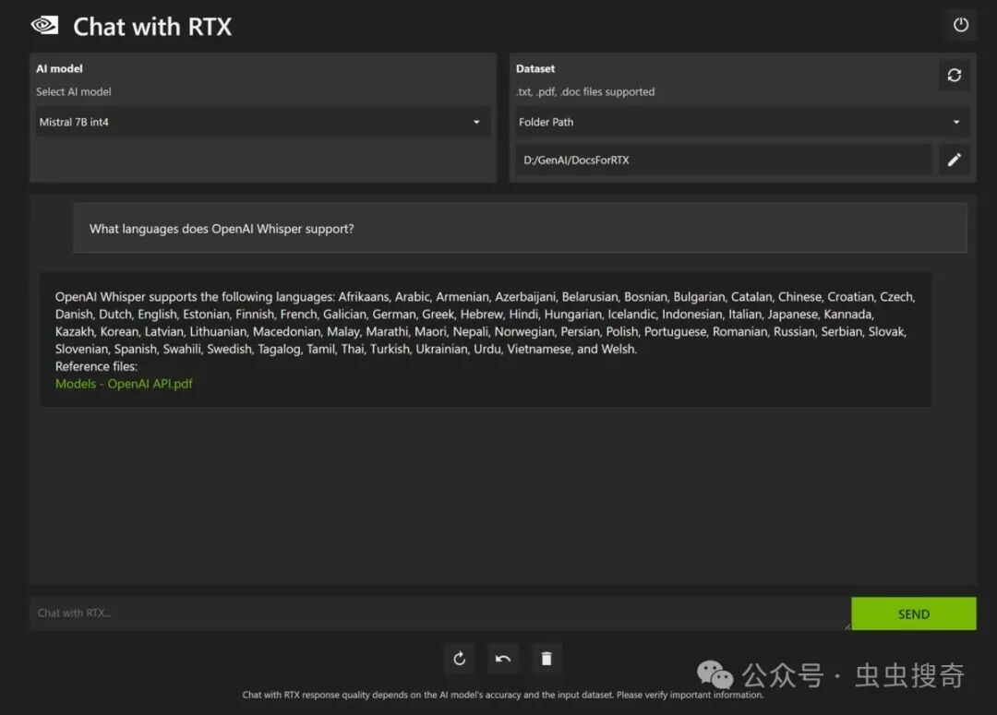Click the SEND button

coord(913,614)
